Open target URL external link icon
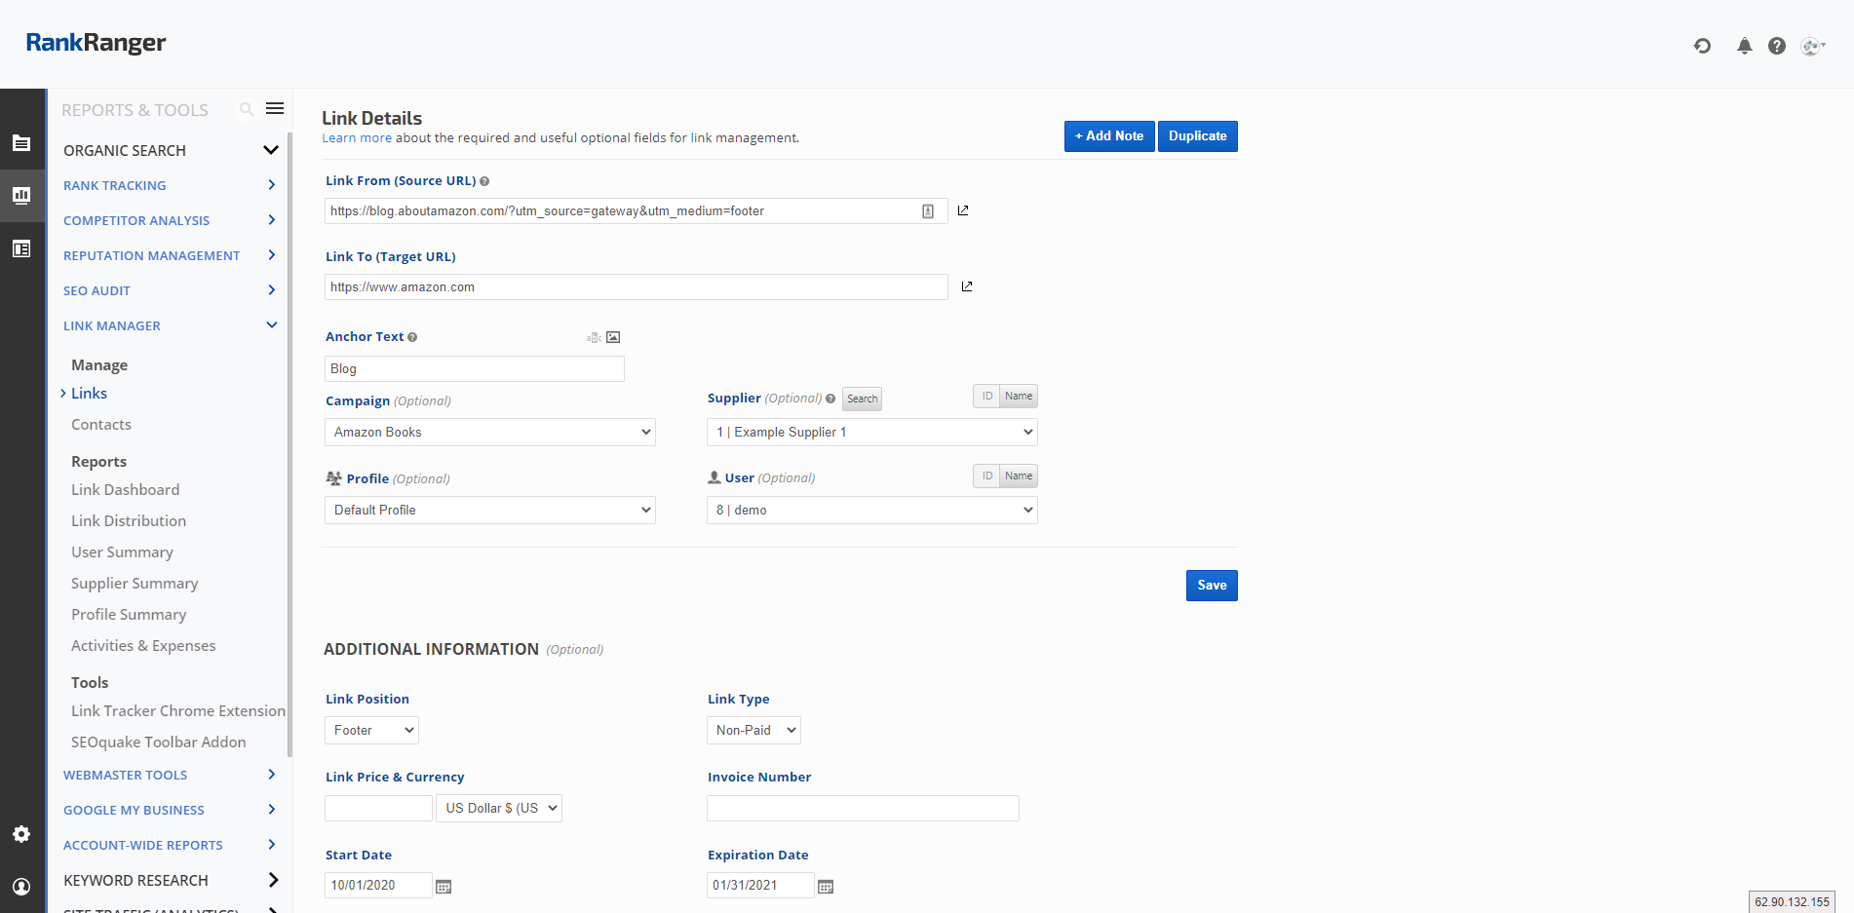This screenshot has height=913, width=1854. tap(967, 286)
